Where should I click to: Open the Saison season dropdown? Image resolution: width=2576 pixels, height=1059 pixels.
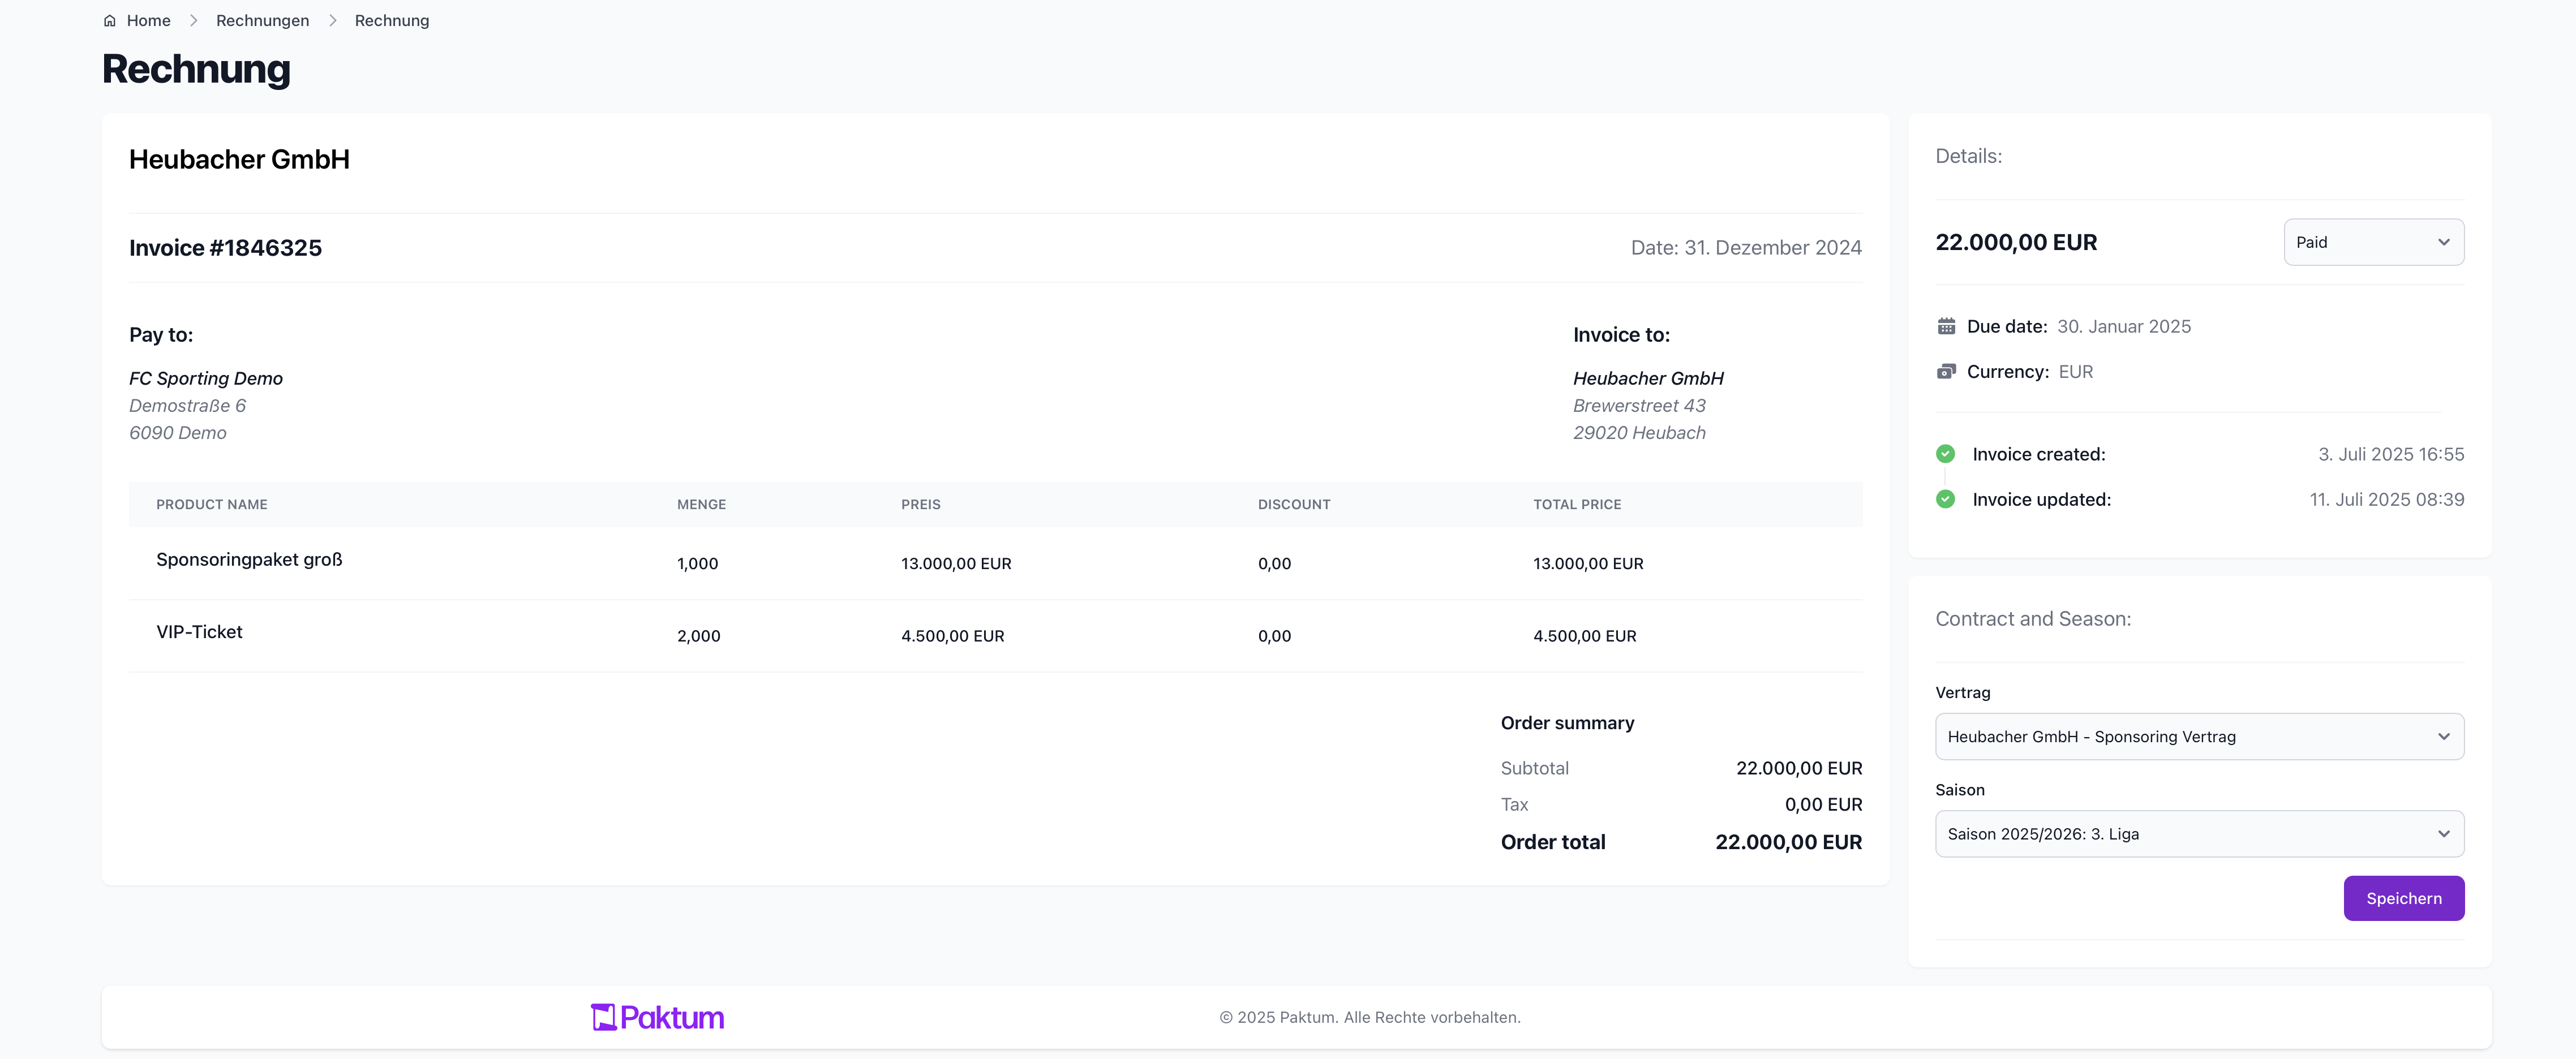coord(2199,834)
